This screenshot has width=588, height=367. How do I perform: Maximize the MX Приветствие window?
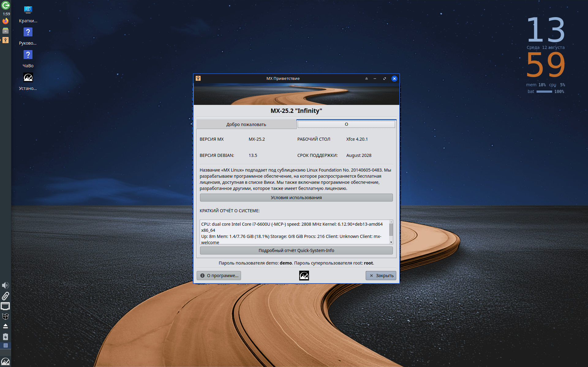point(385,79)
